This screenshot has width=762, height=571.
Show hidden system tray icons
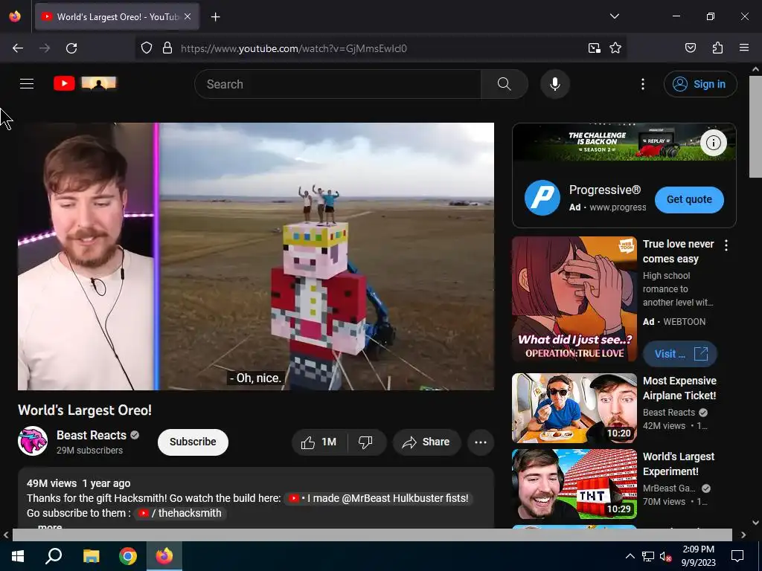pyautogui.click(x=630, y=556)
